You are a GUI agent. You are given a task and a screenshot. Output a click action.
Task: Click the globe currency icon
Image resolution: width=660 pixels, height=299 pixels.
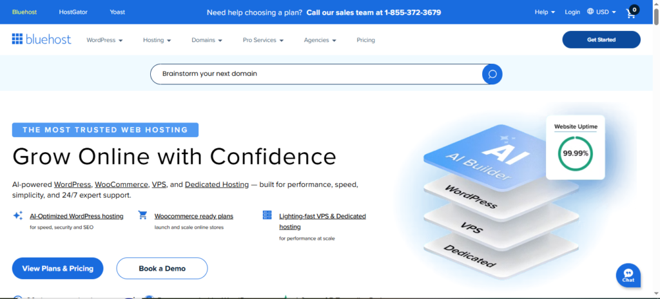(590, 12)
